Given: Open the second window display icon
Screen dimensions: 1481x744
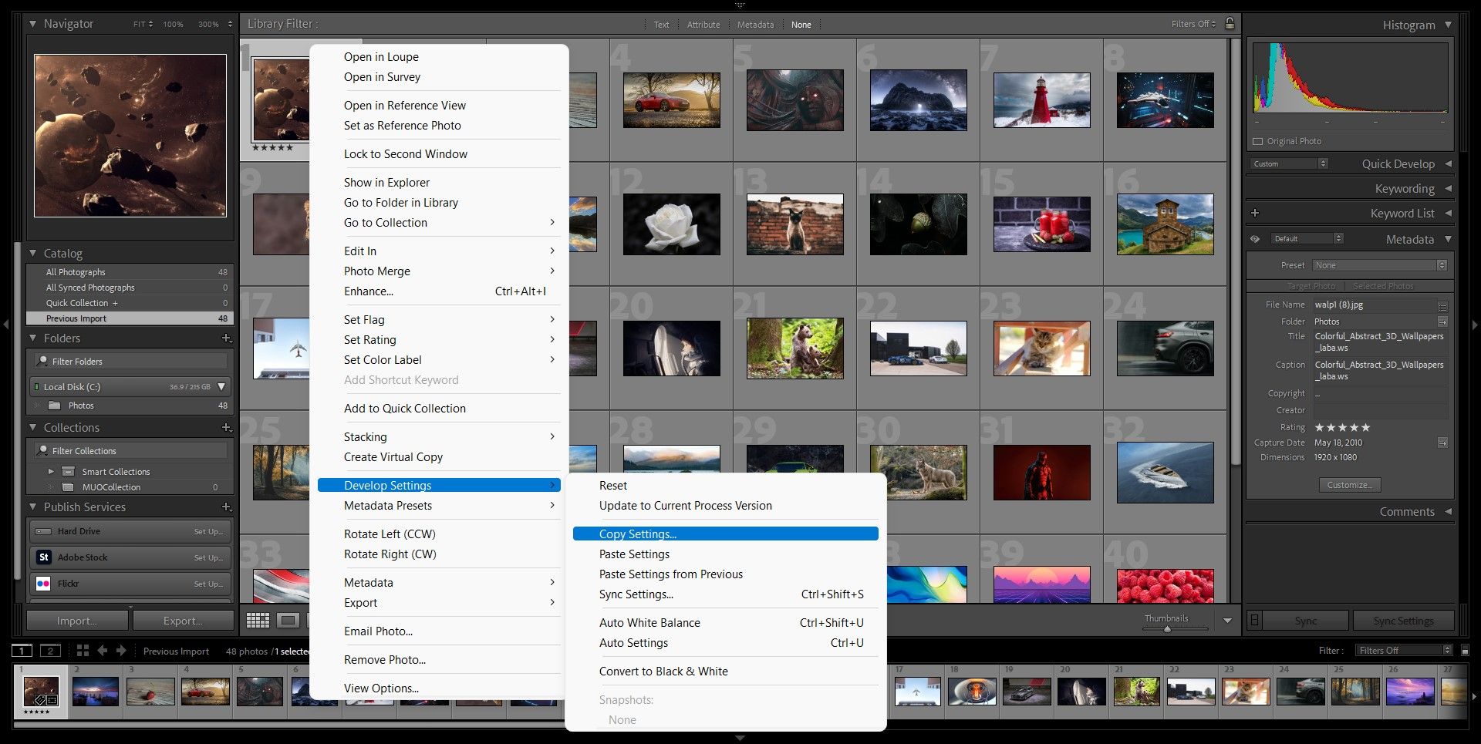Looking at the screenshot, I should (50, 651).
